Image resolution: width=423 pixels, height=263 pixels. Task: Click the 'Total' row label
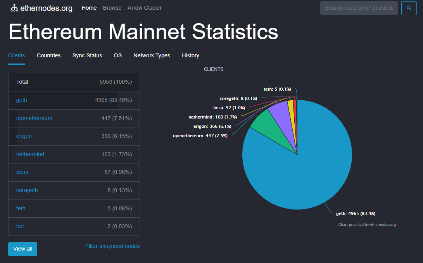(22, 82)
